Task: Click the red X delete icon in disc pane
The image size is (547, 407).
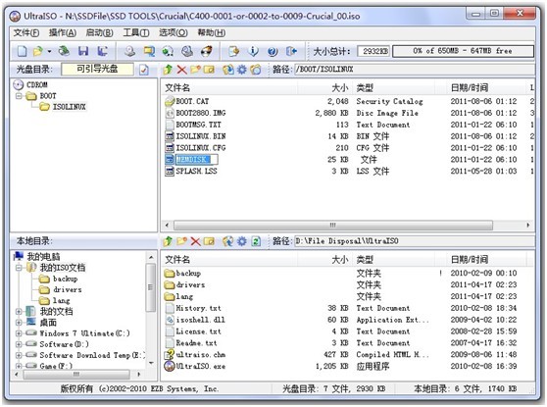Action: (x=181, y=70)
